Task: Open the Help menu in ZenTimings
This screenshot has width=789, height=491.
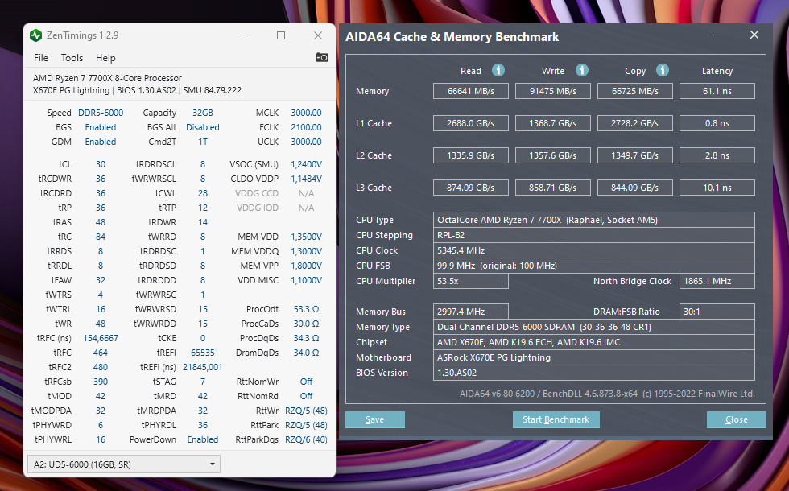Action: pyautogui.click(x=105, y=58)
